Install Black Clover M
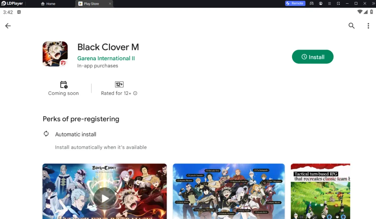This screenshot has height=219, width=376. click(313, 57)
